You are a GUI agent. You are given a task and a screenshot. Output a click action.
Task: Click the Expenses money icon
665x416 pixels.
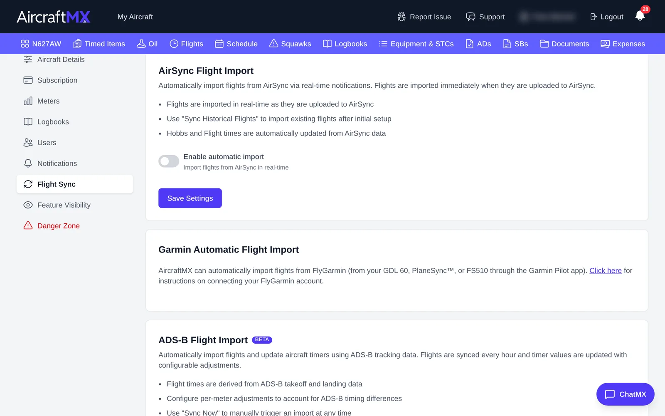click(605, 44)
